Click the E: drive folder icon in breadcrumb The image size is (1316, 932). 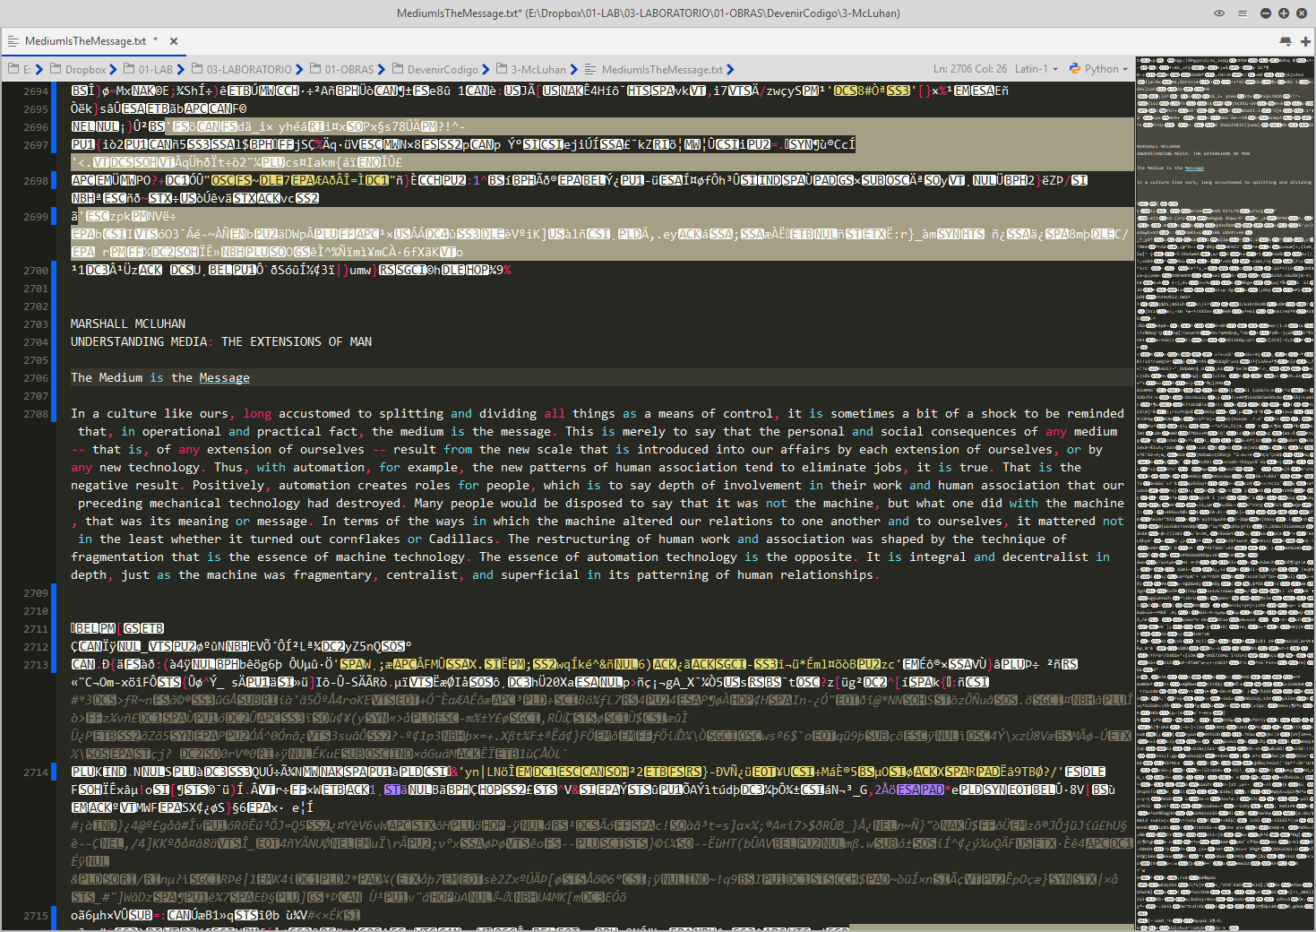[14, 69]
